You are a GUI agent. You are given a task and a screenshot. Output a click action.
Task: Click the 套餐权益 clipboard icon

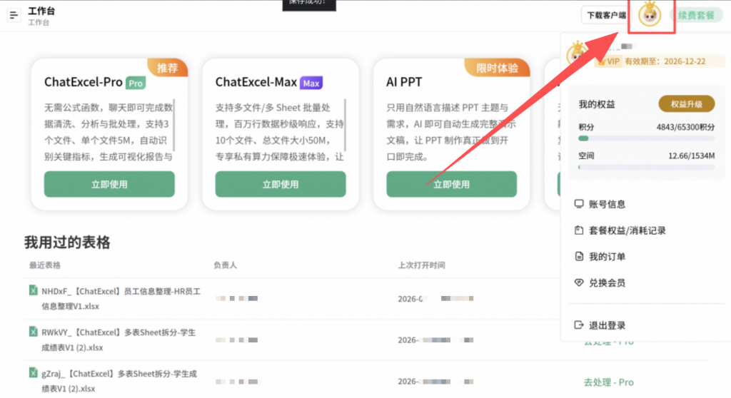click(579, 230)
